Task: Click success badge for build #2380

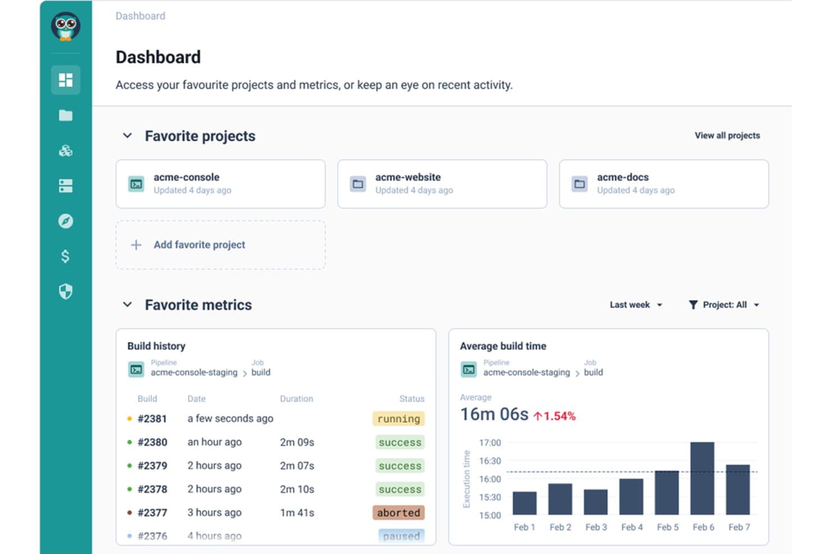Action: (x=400, y=442)
